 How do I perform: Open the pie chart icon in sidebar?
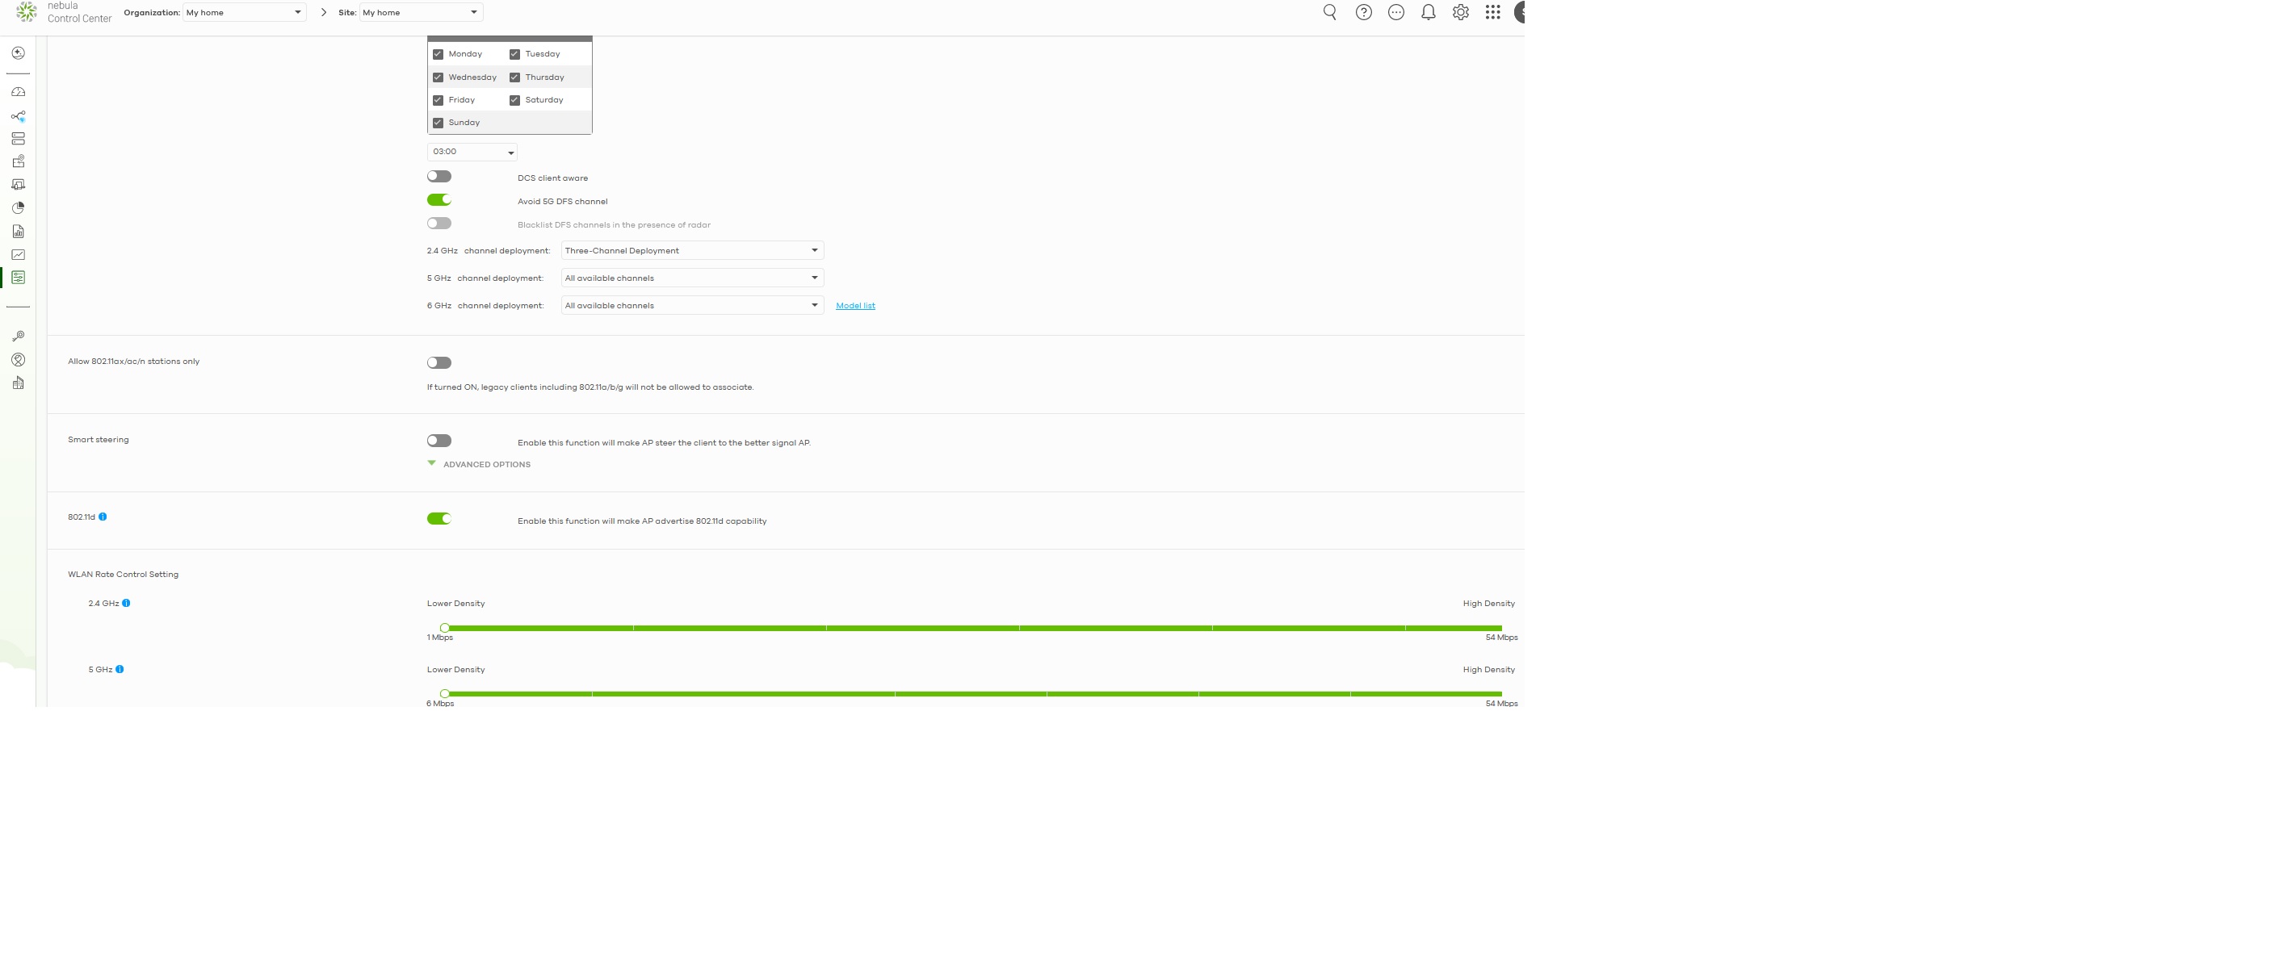(x=18, y=207)
